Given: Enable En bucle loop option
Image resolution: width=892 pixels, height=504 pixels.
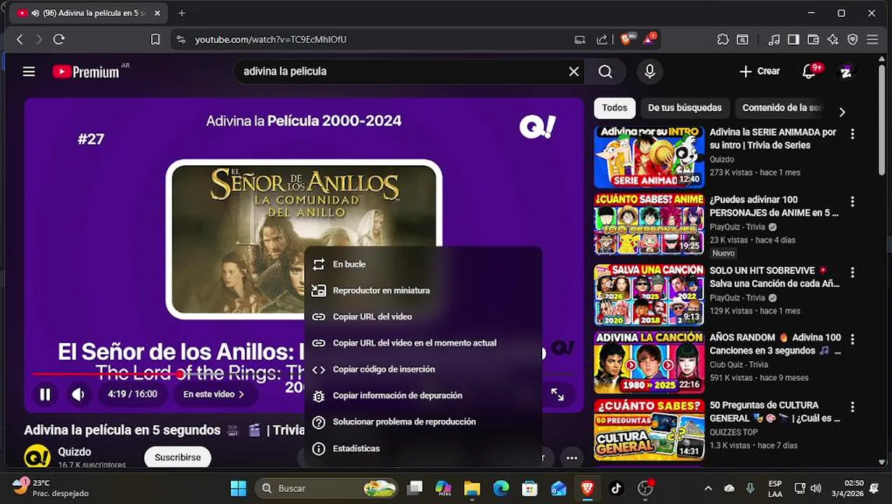Looking at the screenshot, I should pos(423,264).
